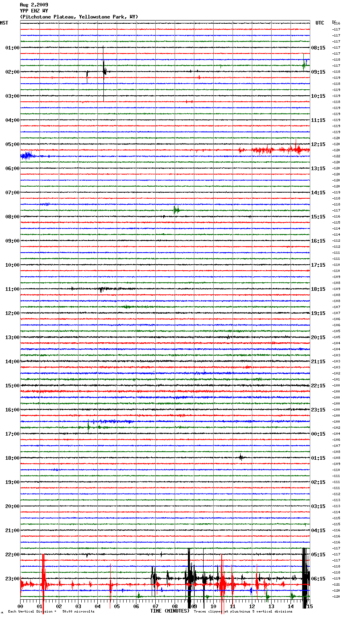This screenshot has height=617, width=342.
Task: Click minute 12 on the bottom axis
Action: click(x=252, y=606)
